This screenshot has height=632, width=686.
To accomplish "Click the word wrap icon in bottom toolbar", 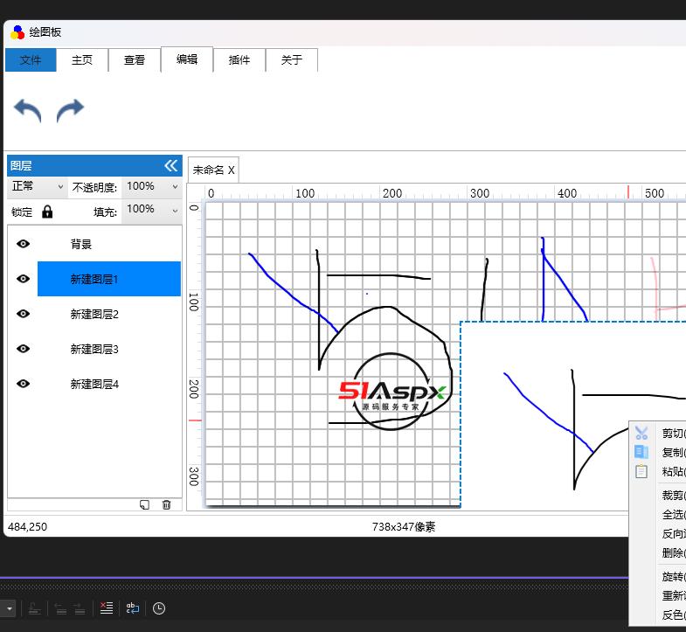I will (x=132, y=608).
